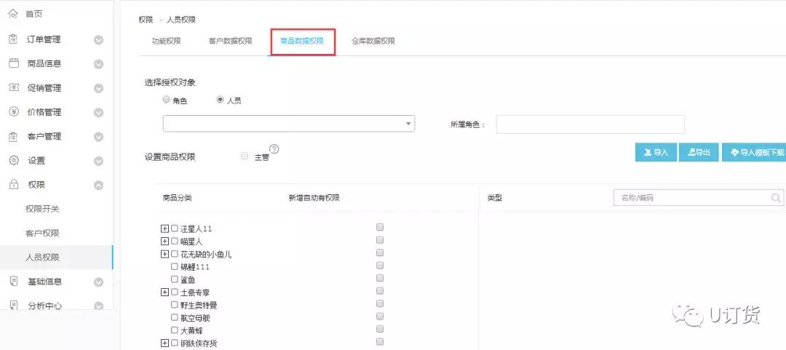Click the home icon beside 首页
This screenshot has width=786, height=350.
(13, 14)
